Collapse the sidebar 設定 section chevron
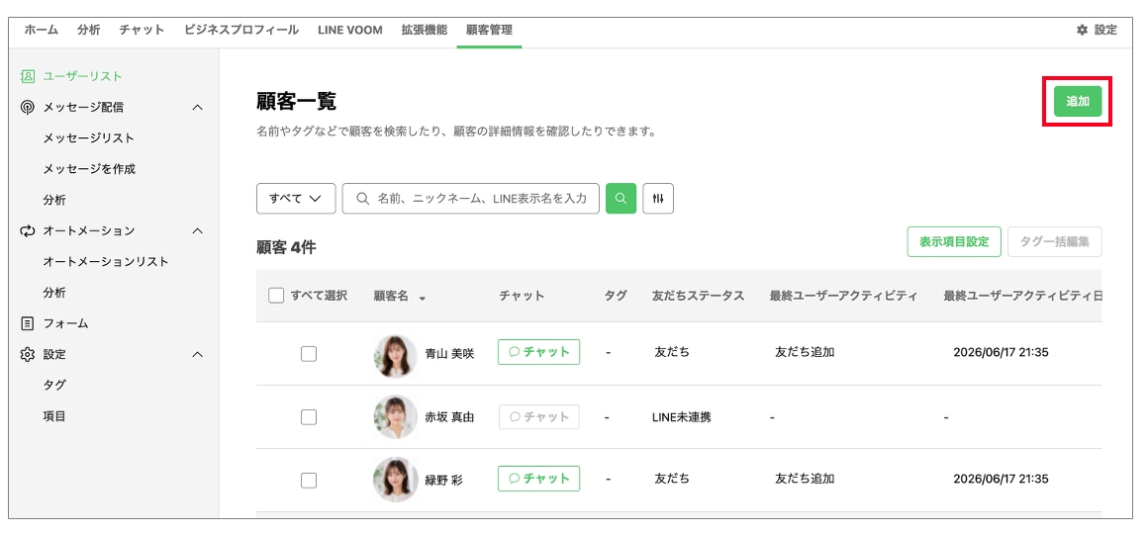The height and width of the screenshot is (535, 1148). pos(197,354)
